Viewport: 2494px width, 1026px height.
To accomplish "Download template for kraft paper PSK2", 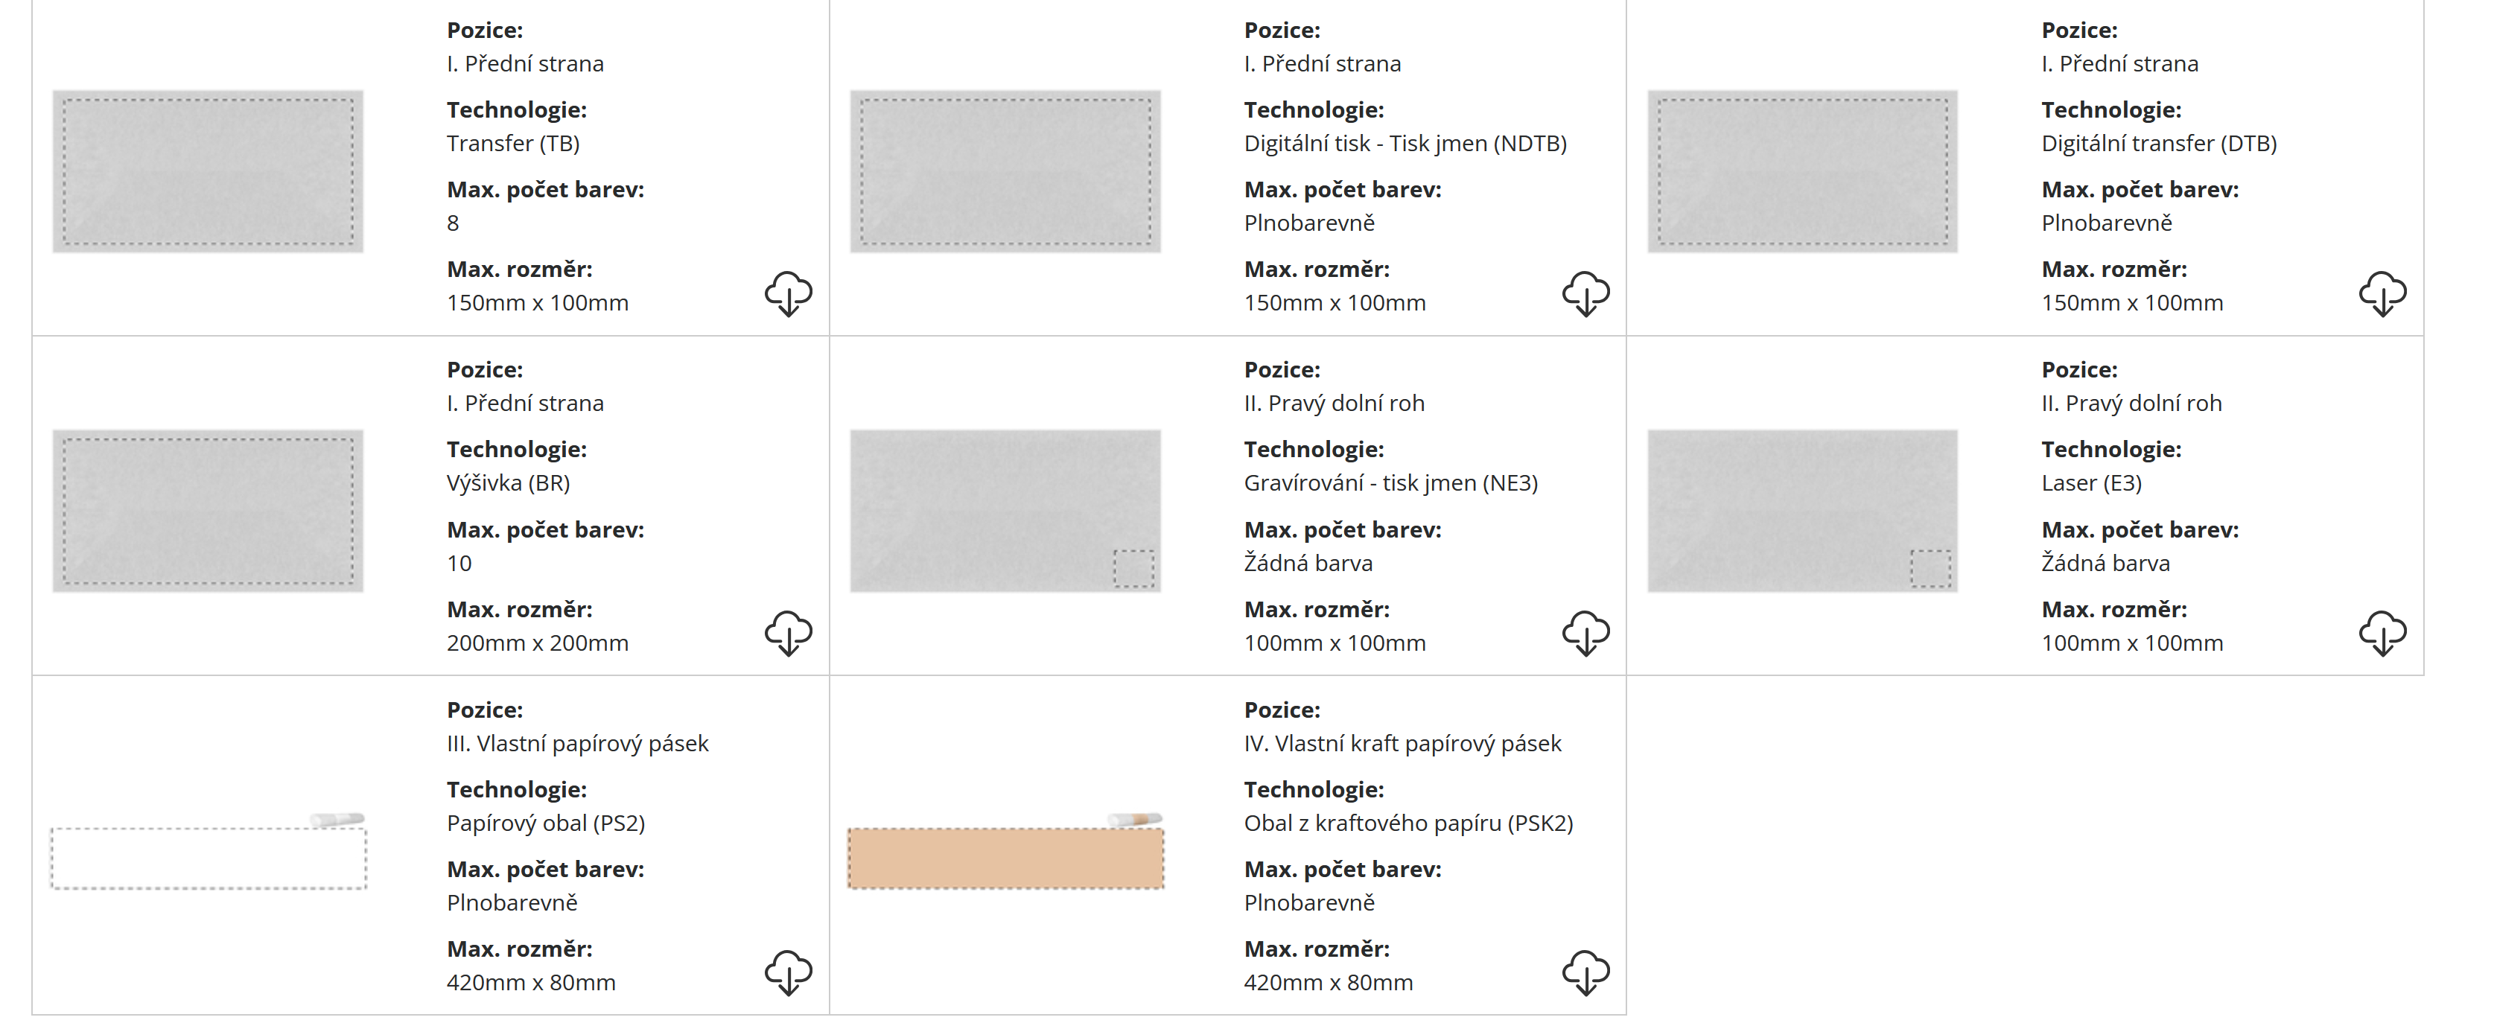I will coord(1585,972).
